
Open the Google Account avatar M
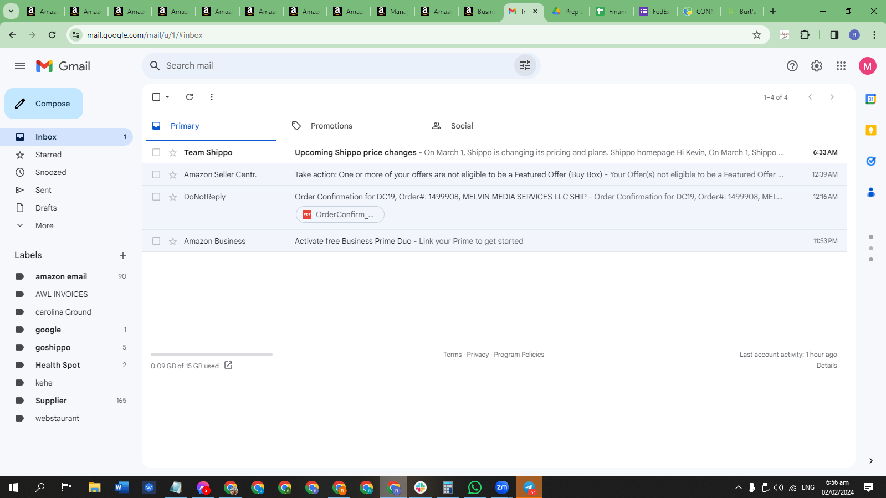[x=868, y=66]
